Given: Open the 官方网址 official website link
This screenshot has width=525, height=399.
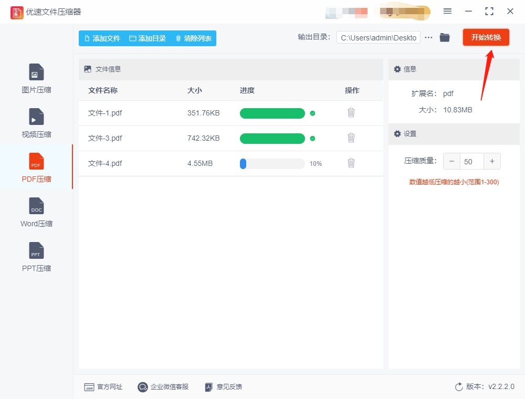Looking at the screenshot, I should pyautogui.click(x=103, y=387).
